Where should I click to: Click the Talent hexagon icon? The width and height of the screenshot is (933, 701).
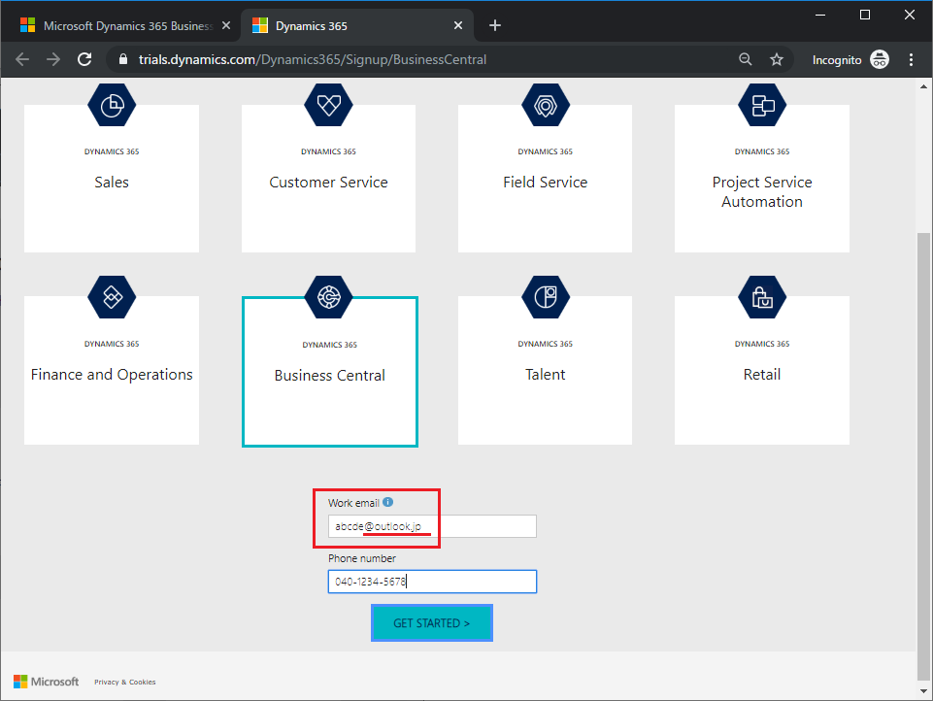coord(546,297)
